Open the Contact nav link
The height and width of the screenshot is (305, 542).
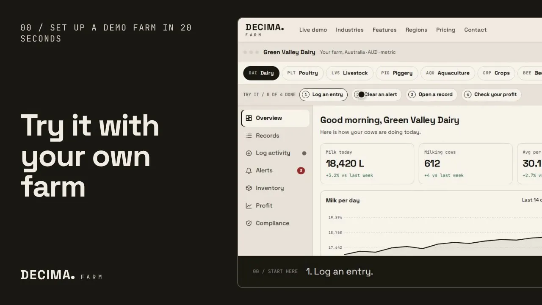[x=475, y=30]
